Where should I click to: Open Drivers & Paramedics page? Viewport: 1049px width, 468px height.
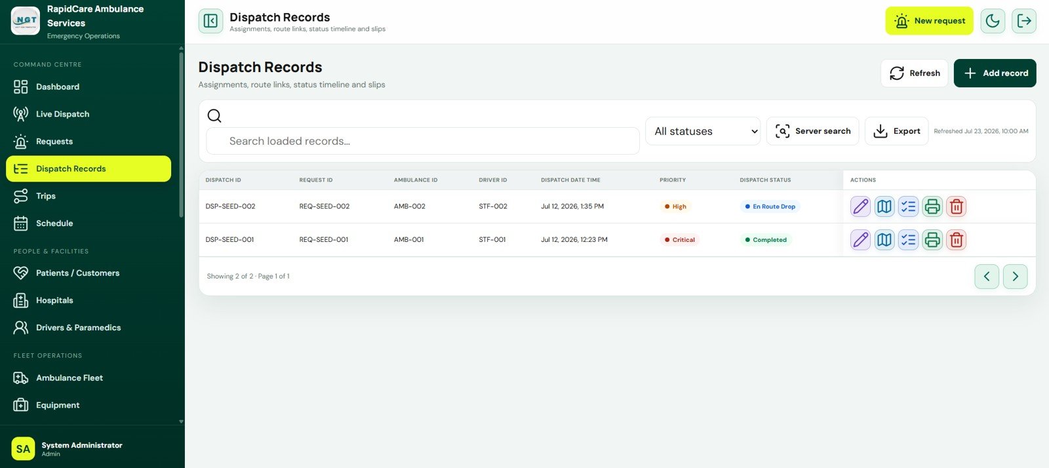[x=89, y=328]
